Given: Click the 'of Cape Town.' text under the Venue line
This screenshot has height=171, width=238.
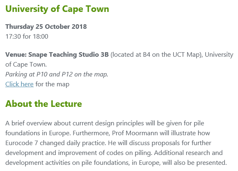Looking at the screenshot, I should pyautogui.click(x=26, y=65).
